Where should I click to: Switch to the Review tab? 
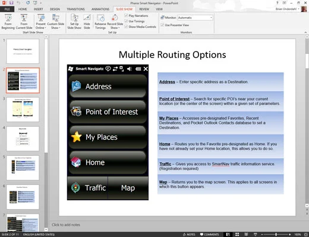144,9
